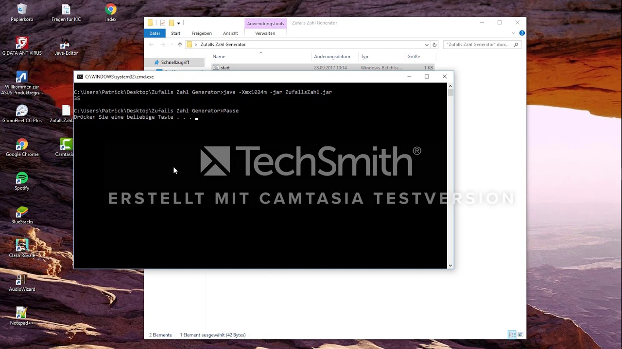Switch Explorer to details view icon
Screen dimensions: 622x349
pos(512,334)
